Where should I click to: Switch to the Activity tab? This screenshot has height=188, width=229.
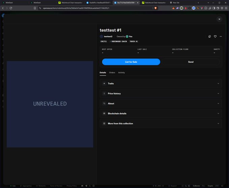pos(121,72)
